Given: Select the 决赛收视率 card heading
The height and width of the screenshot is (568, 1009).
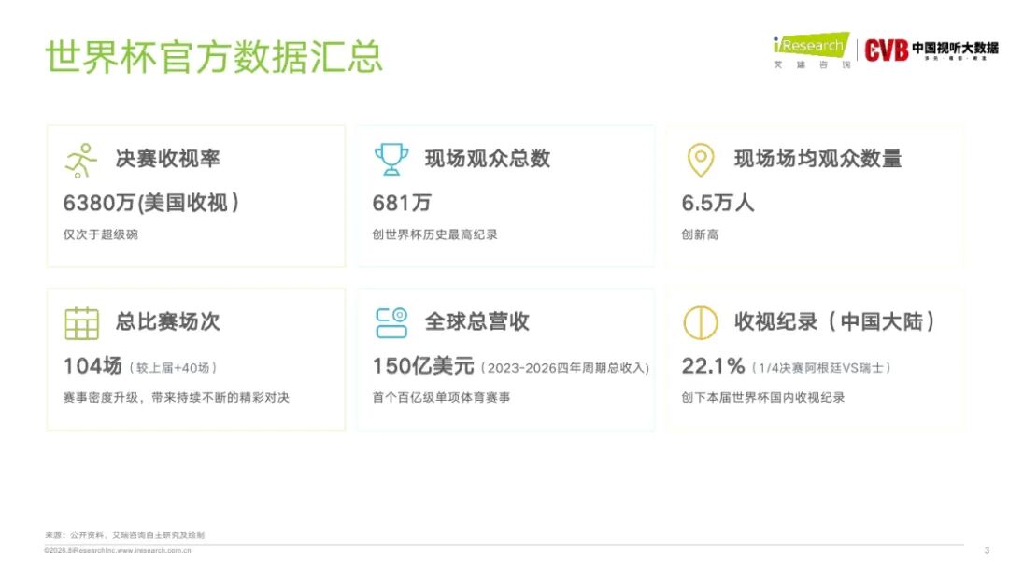Looking at the screenshot, I should tap(167, 158).
